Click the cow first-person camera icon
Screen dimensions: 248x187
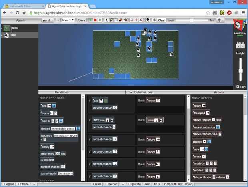point(148,20)
